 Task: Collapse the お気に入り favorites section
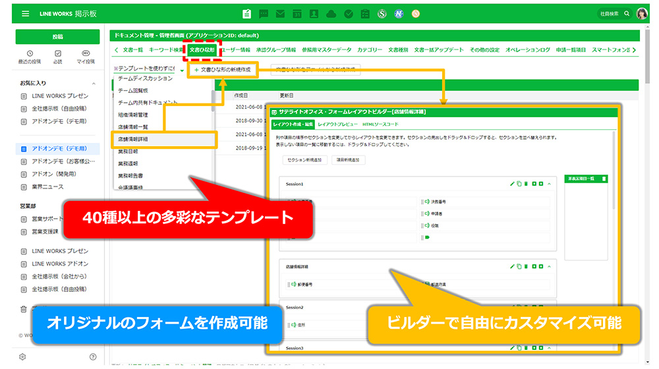coord(94,84)
